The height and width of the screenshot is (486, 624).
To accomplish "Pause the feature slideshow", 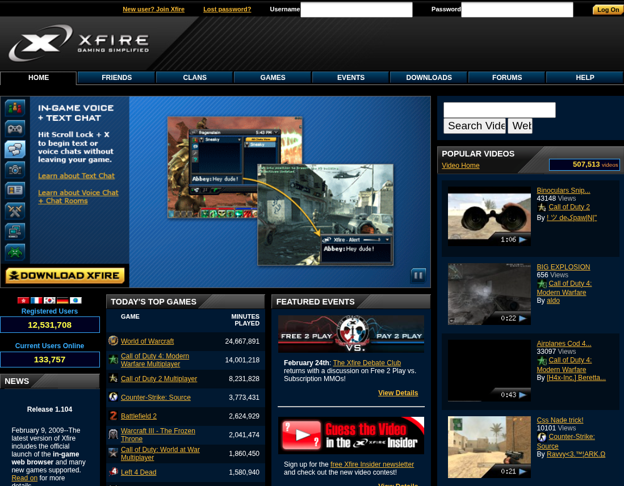I will point(418,275).
